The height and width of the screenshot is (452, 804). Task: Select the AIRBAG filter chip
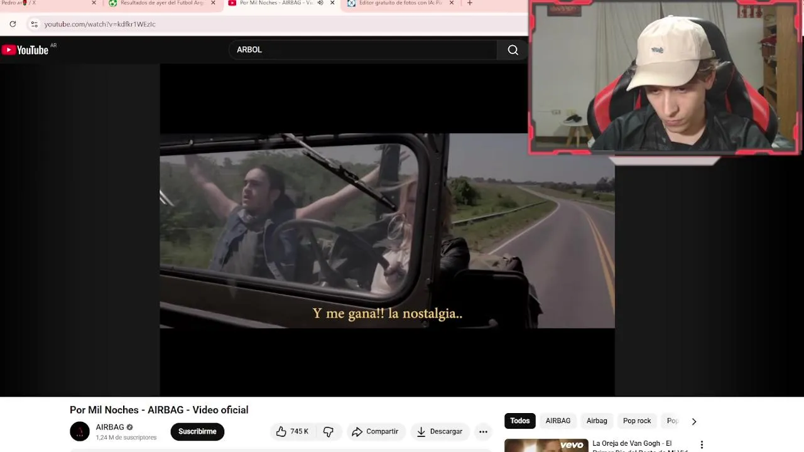(x=558, y=421)
